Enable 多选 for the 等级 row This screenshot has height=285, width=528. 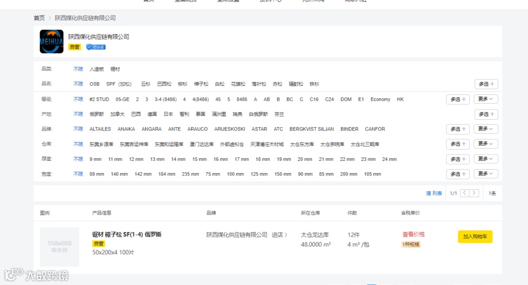coord(458,99)
